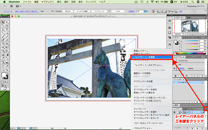Open the opacity percentage dropdown arrow

tap(145, 11)
